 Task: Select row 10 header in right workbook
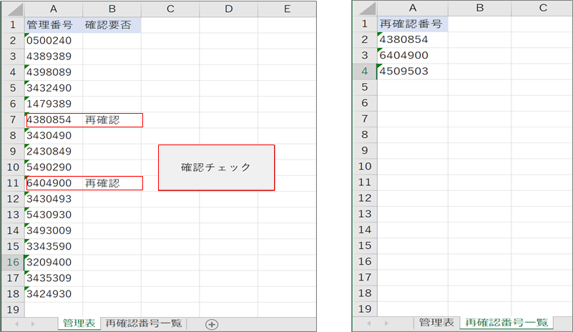(x=365, y=167)
